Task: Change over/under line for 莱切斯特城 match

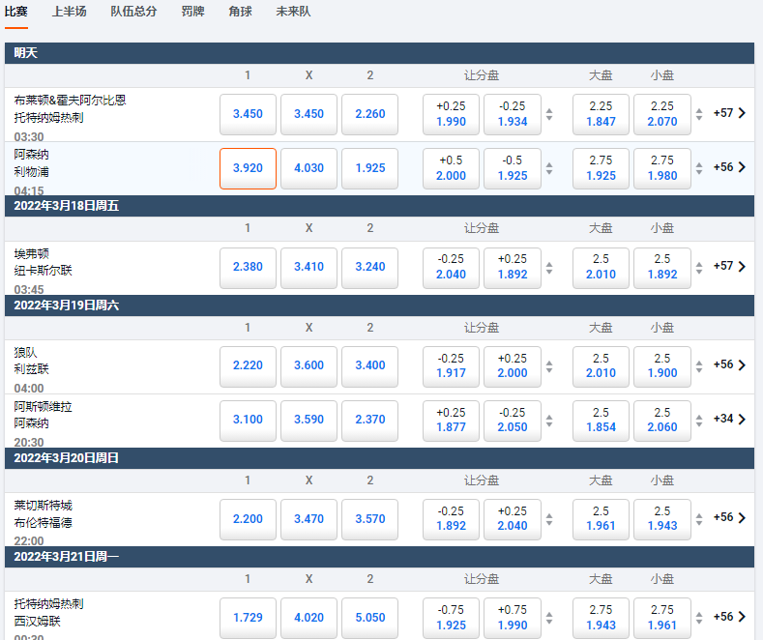Action: pyautogui.click(x=699, y=519)
